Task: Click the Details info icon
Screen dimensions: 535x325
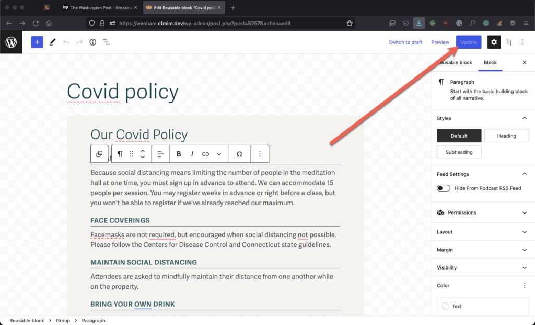Action: (92, 42)
